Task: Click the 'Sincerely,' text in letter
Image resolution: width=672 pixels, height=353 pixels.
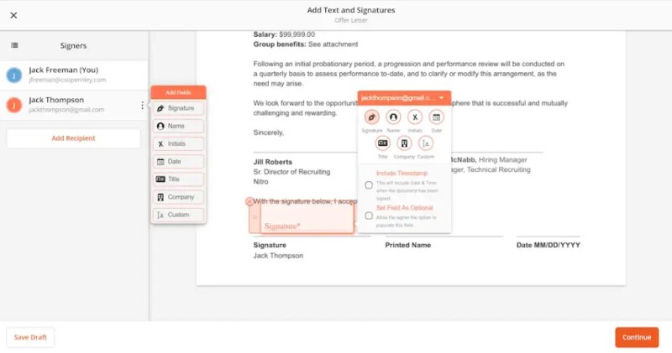Action: (269, 132)
